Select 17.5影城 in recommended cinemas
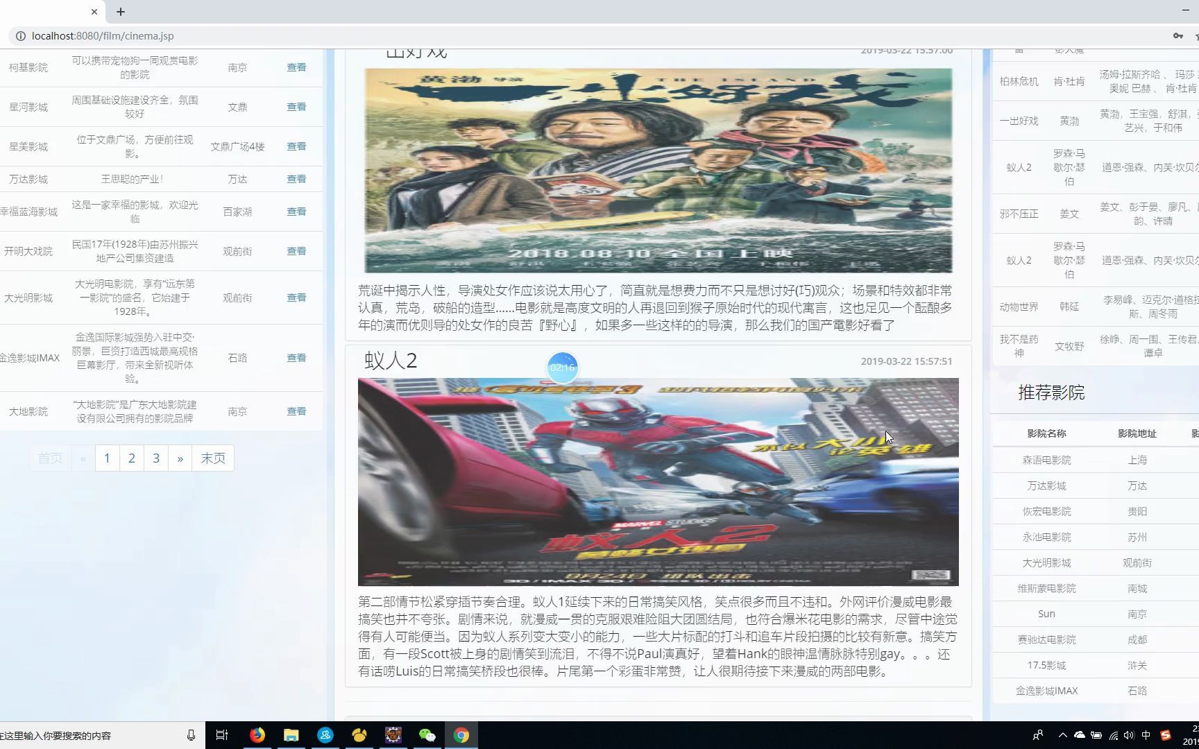The height and width of the screenshot is (749, 1199). [1046, 665]
